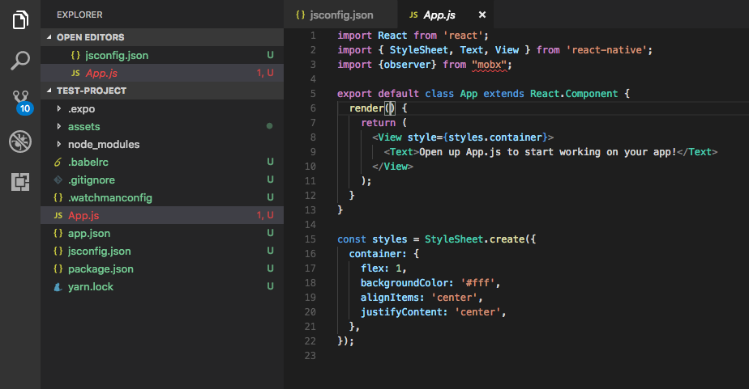Viewport: 749px width, 389px height.
Task: Expand the .expo folder
Action: coord(162,108)
